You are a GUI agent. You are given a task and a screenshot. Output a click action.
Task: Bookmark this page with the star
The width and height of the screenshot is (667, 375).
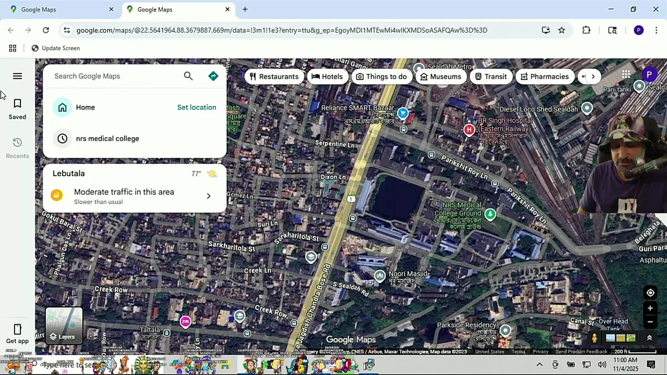coord(562,30)
